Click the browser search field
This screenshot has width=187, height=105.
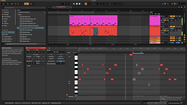click(25, 8)
